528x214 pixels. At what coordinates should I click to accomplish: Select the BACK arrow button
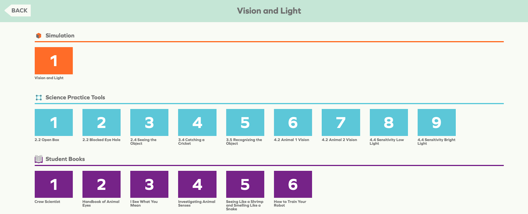click(18, 10)
